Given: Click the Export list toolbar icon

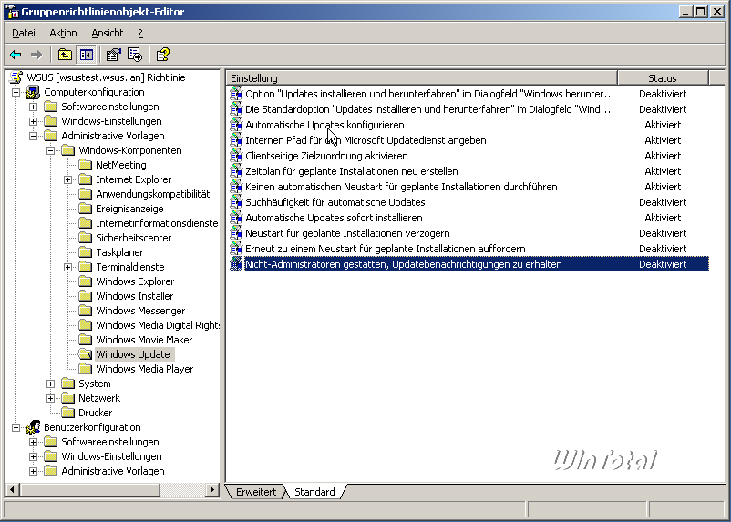Looking at the screenshot, I should [x=135, y=55].
